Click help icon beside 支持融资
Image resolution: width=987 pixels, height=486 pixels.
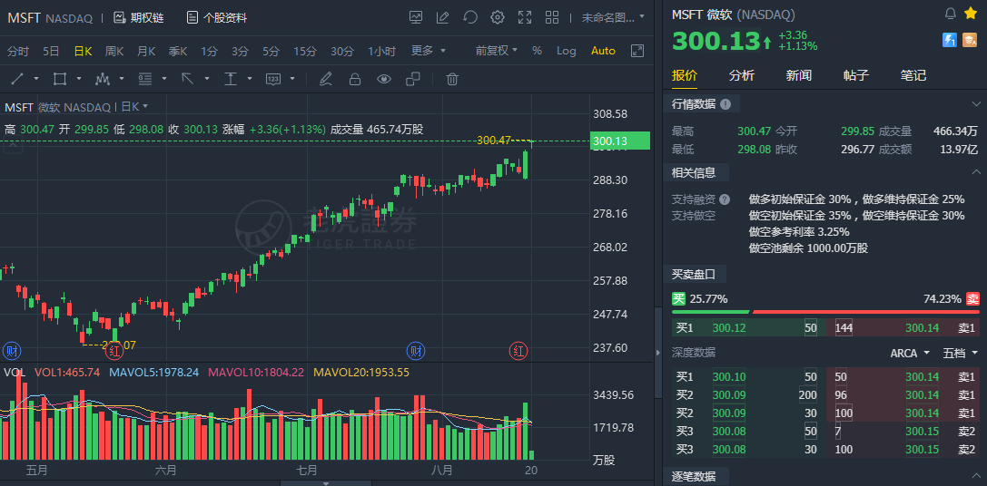point(725,199)
